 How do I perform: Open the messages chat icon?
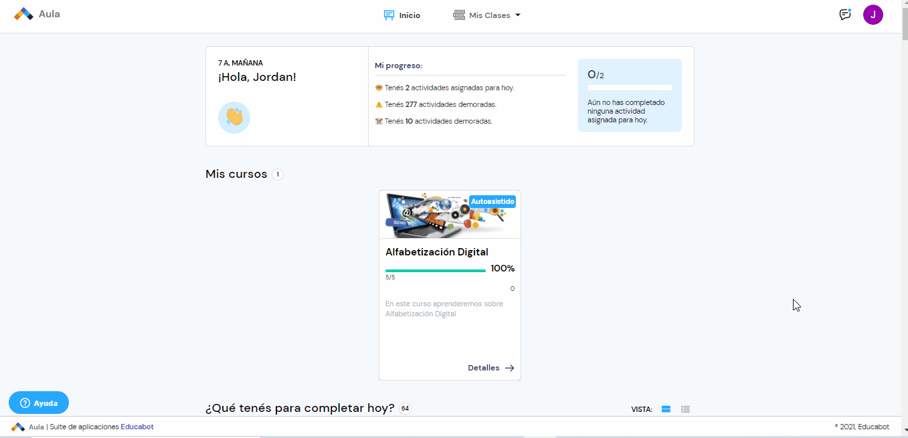(x=844, y=14)
